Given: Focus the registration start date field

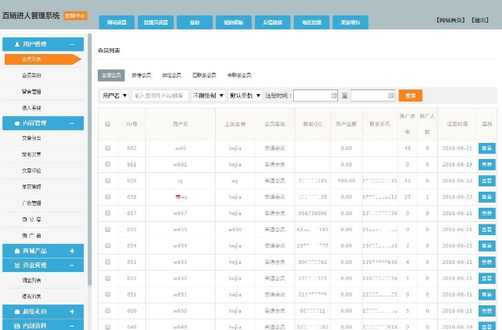Looking at the screenshot, I should (315, 96).
